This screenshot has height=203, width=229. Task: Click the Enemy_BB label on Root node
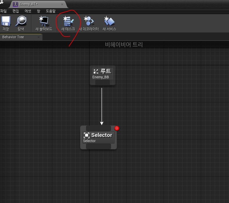(x=101, y=77)
